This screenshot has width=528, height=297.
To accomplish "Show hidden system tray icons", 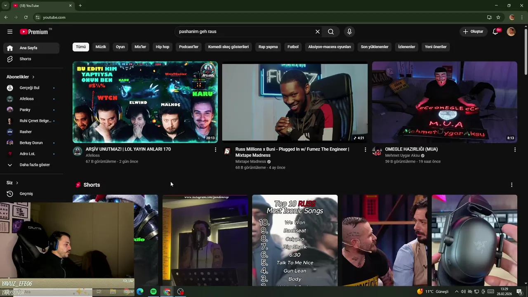I will (x=456, y=292).
